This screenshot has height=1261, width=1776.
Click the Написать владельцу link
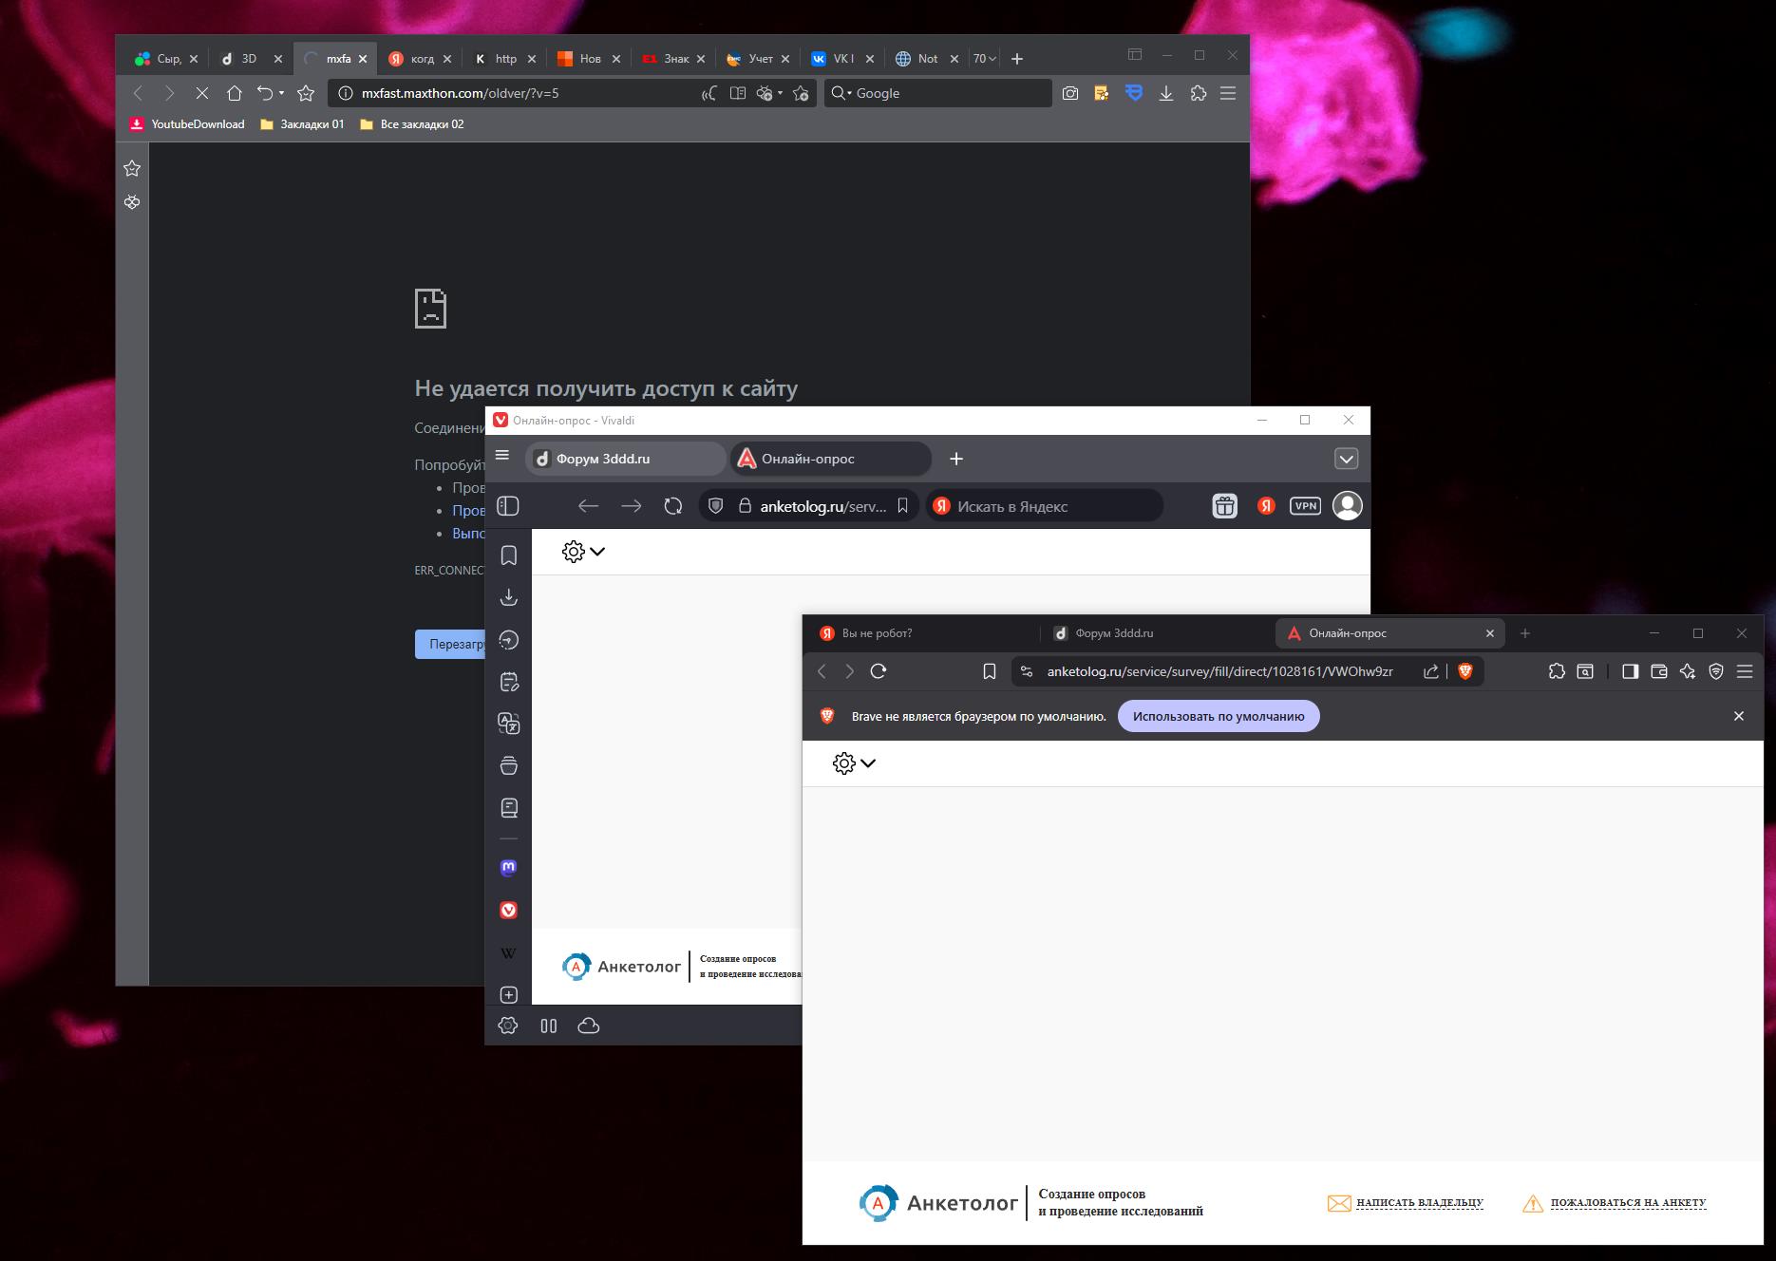tap(1406, 1203)
